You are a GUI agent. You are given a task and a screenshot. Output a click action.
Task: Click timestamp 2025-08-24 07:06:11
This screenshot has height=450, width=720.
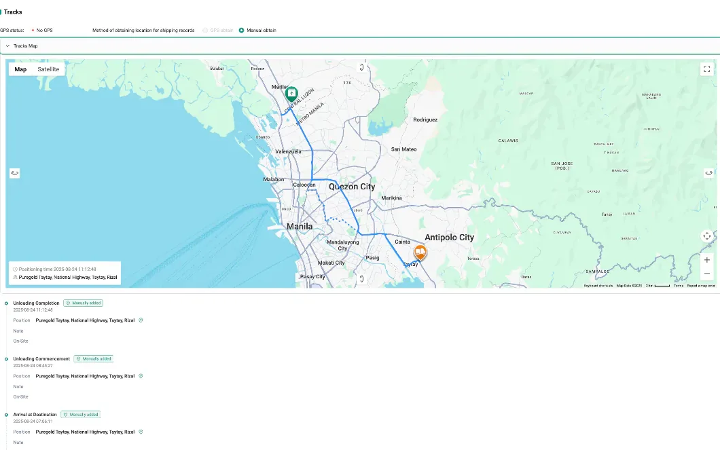coord(33,421)
